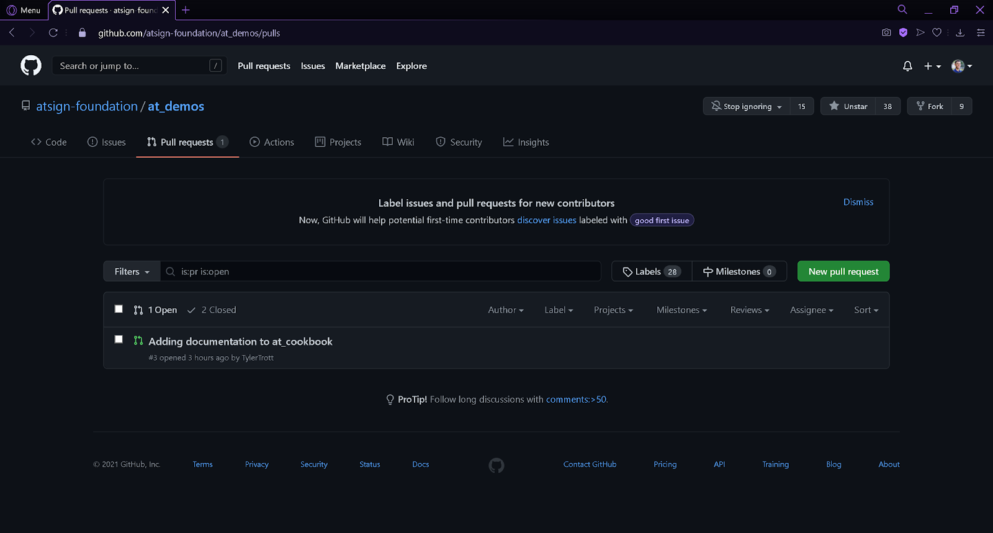Screen dimensions: 993x533
Task: Open the Sort dropdown
Action: (x=866, y=310)
